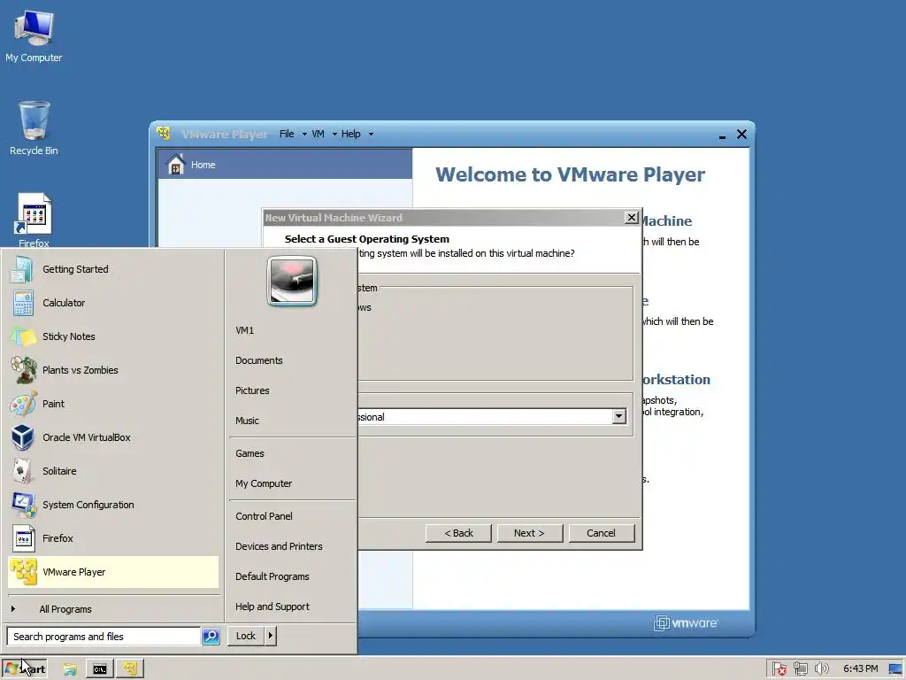This screenshot has width=906, height=680.
Task: Click the search magnifier button
Action: [x=211, y=636]
